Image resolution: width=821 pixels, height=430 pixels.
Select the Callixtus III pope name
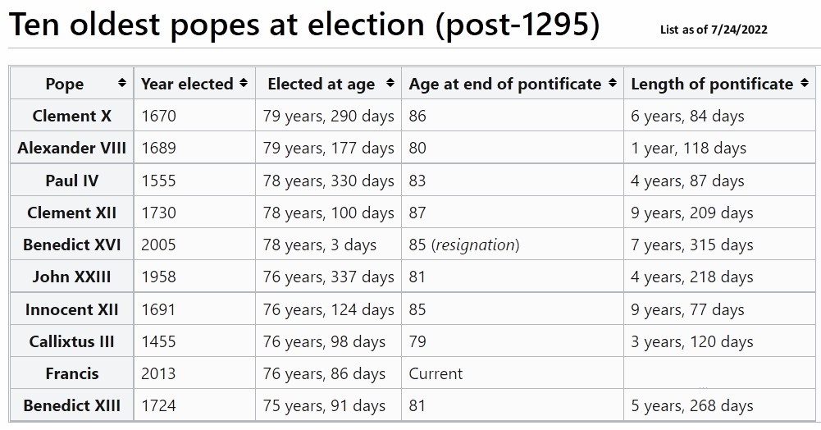pos(71,341)
